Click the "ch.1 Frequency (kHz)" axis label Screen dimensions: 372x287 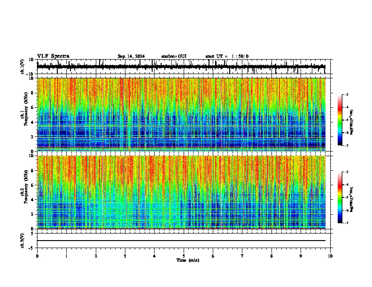point(24,109)
